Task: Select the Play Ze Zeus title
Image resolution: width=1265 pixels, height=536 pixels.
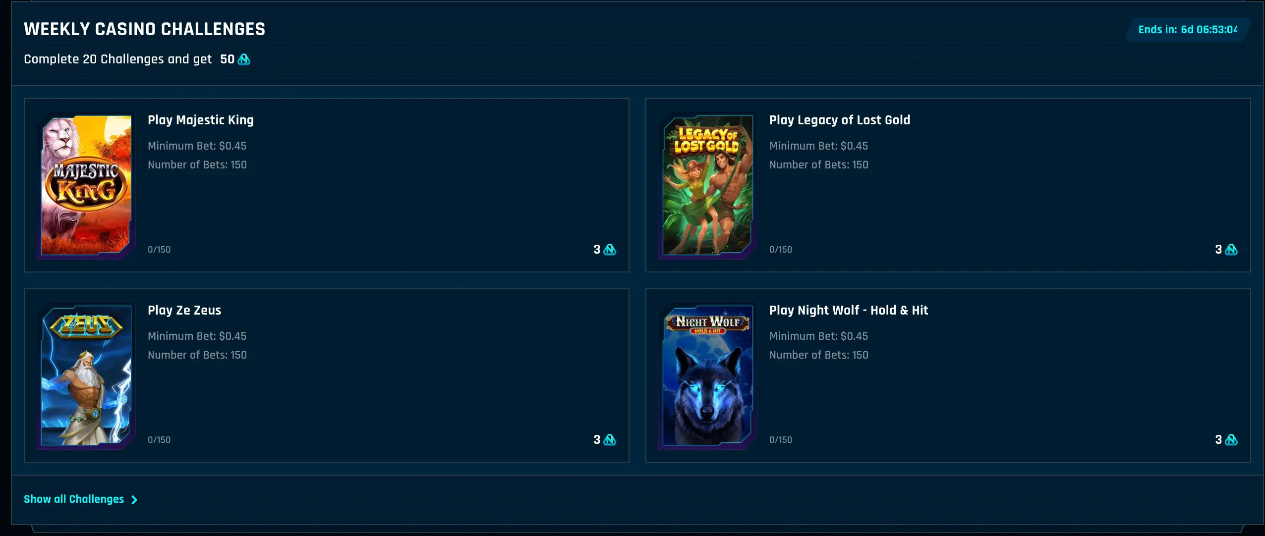Action: point(184,310)
